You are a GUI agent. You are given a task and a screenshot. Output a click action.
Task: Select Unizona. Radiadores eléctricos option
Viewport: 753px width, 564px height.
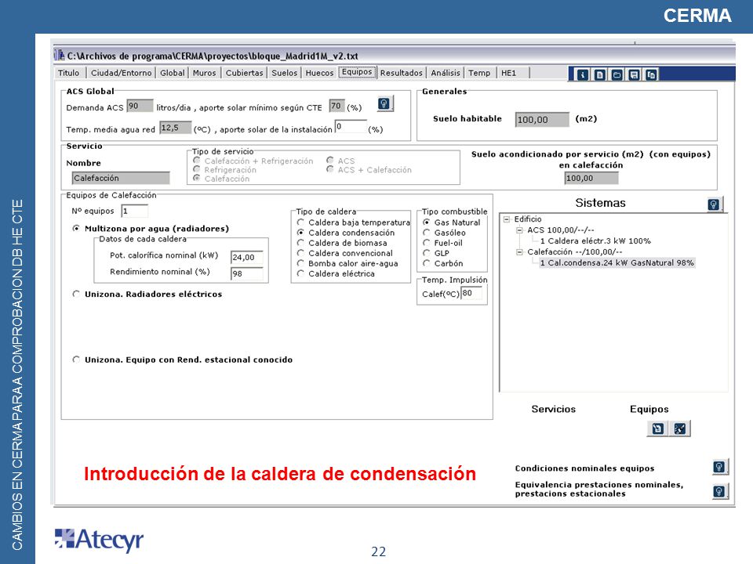coord(76,294)
